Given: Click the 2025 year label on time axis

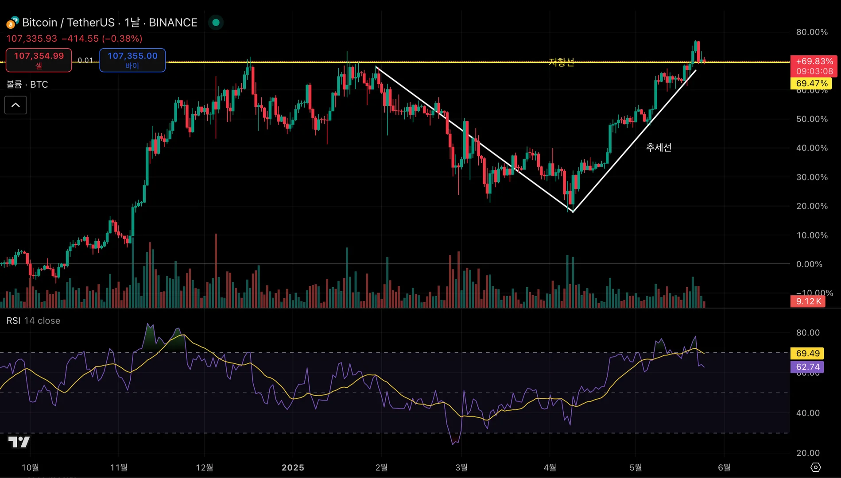Looking at the screenshot, I should (x=293, y=467).
